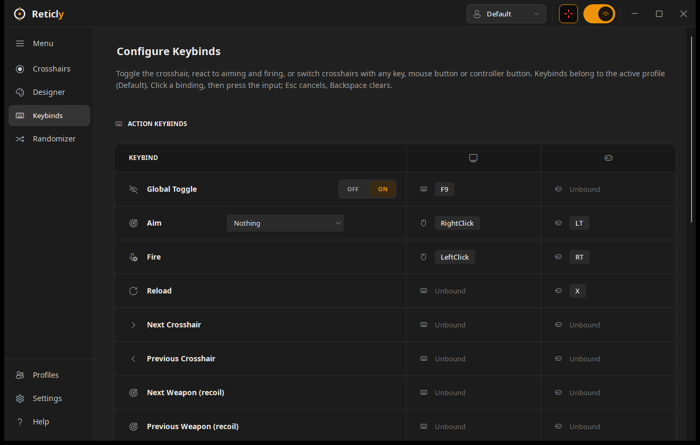Open the hamburger Menu icon

click(x=20, y=43)
